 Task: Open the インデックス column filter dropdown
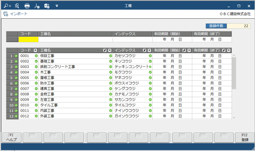pyautogui.click(x=150, y=50)
